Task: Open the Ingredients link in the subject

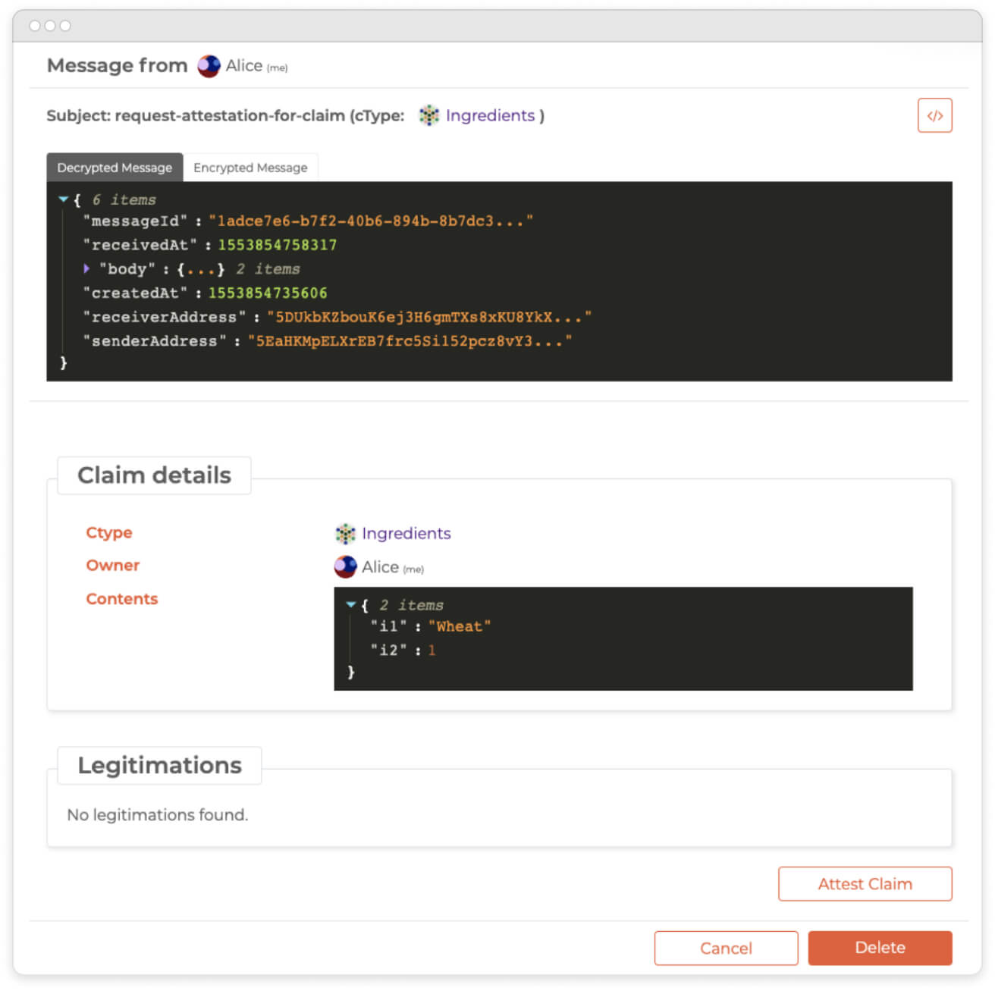Action: pyautogui.click(x=490, y=115)
